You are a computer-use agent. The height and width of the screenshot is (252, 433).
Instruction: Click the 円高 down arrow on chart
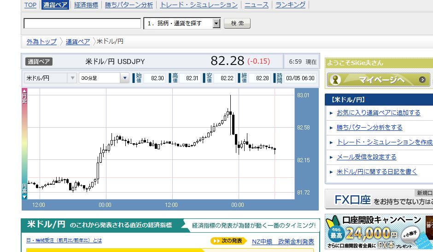24,197
